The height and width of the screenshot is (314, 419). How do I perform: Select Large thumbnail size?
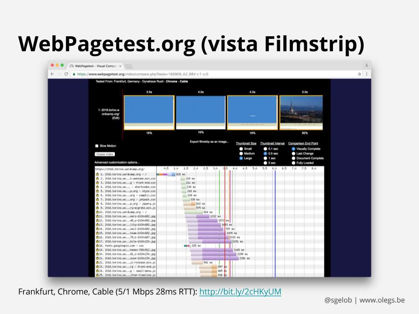pyautogui.click(x=241, y=158)
